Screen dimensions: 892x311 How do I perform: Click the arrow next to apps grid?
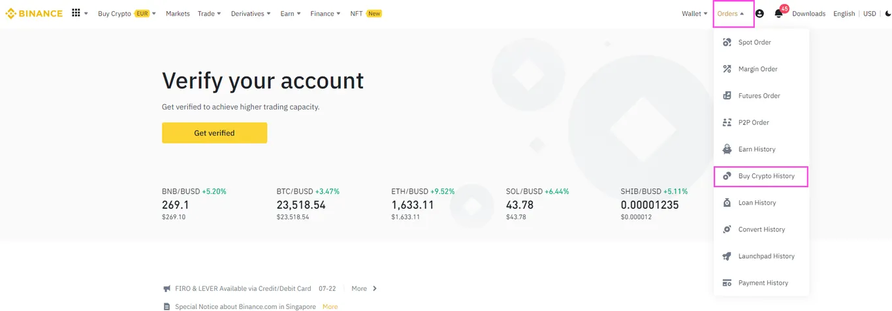pos(86,14)
